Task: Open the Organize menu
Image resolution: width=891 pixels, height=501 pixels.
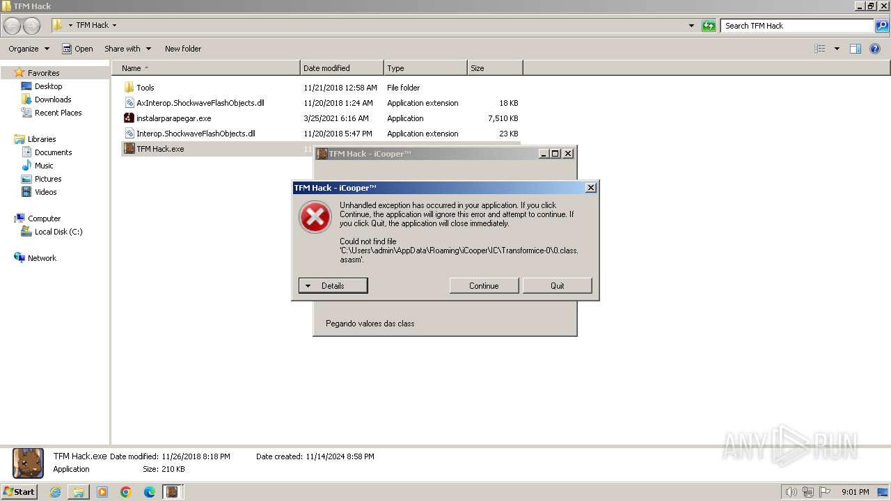Action: 29,49
